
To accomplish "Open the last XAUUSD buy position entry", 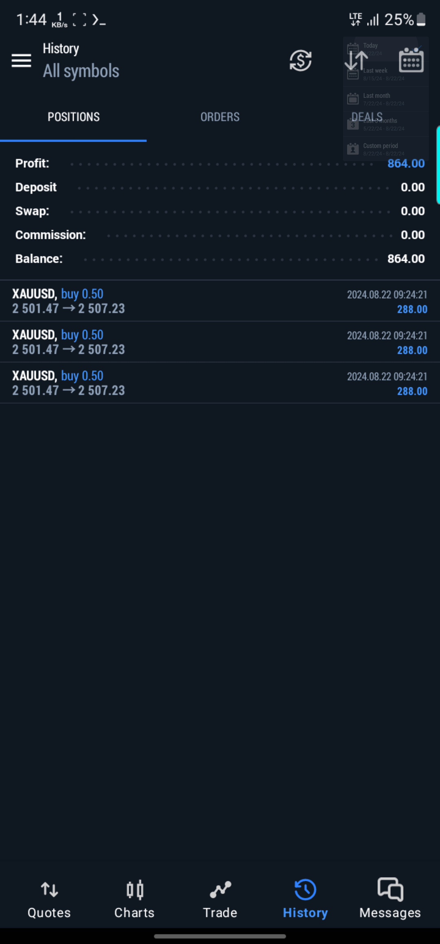I will (x=220, y=383).
